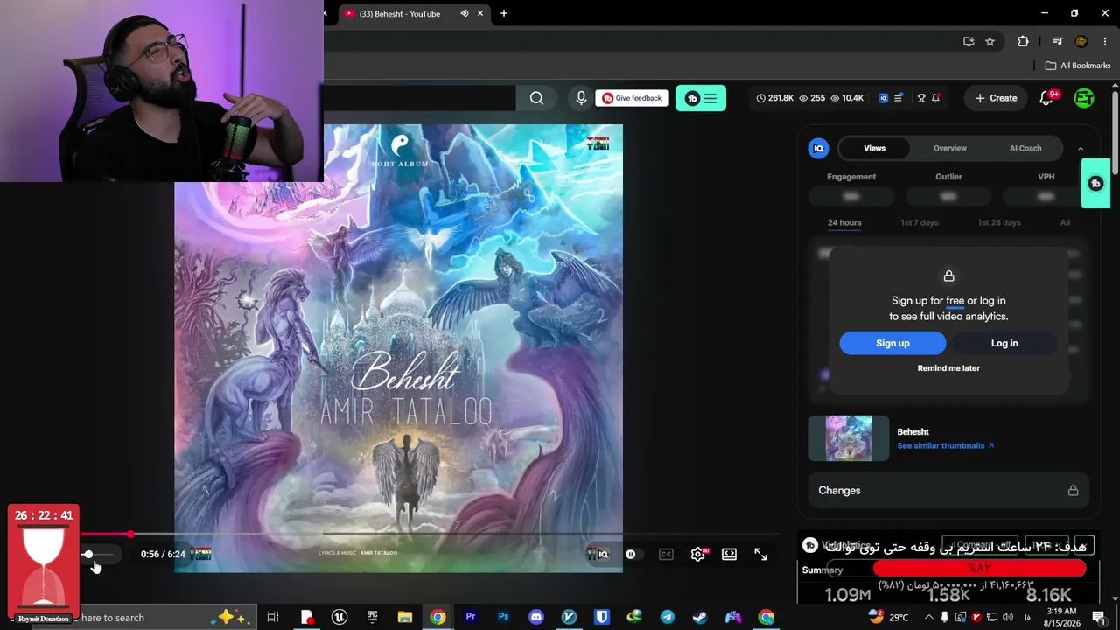
Task: Open the green YouTube account avatar
Action: click(1084, 98)
